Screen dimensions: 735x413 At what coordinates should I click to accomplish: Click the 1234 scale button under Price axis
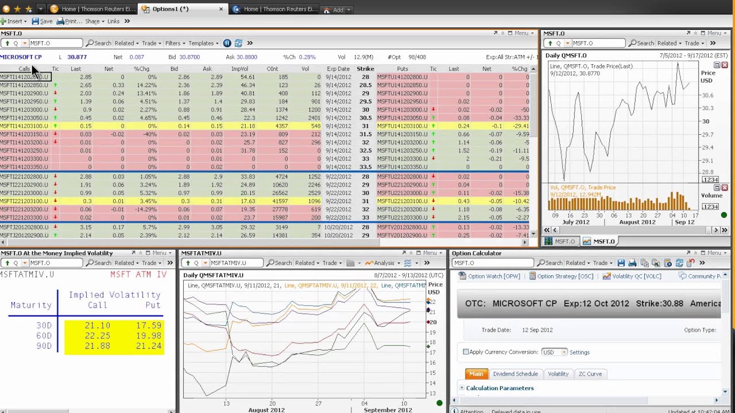click(x=710, y=180)
